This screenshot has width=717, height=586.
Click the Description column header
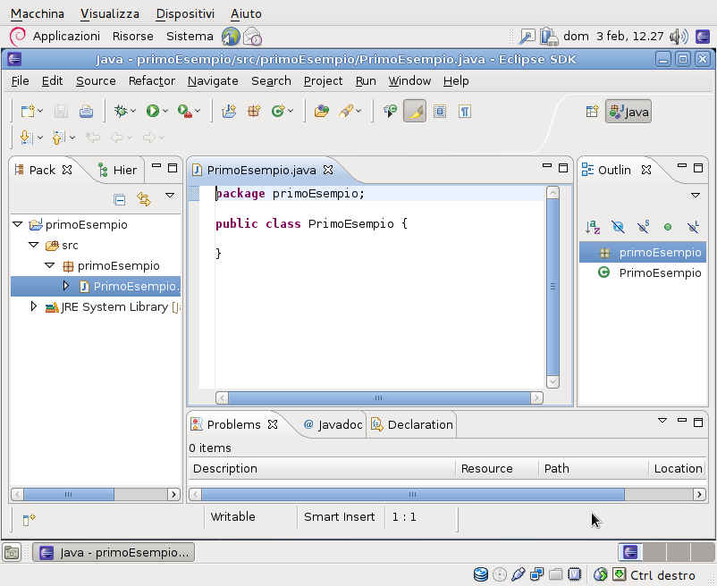point(322,469)
